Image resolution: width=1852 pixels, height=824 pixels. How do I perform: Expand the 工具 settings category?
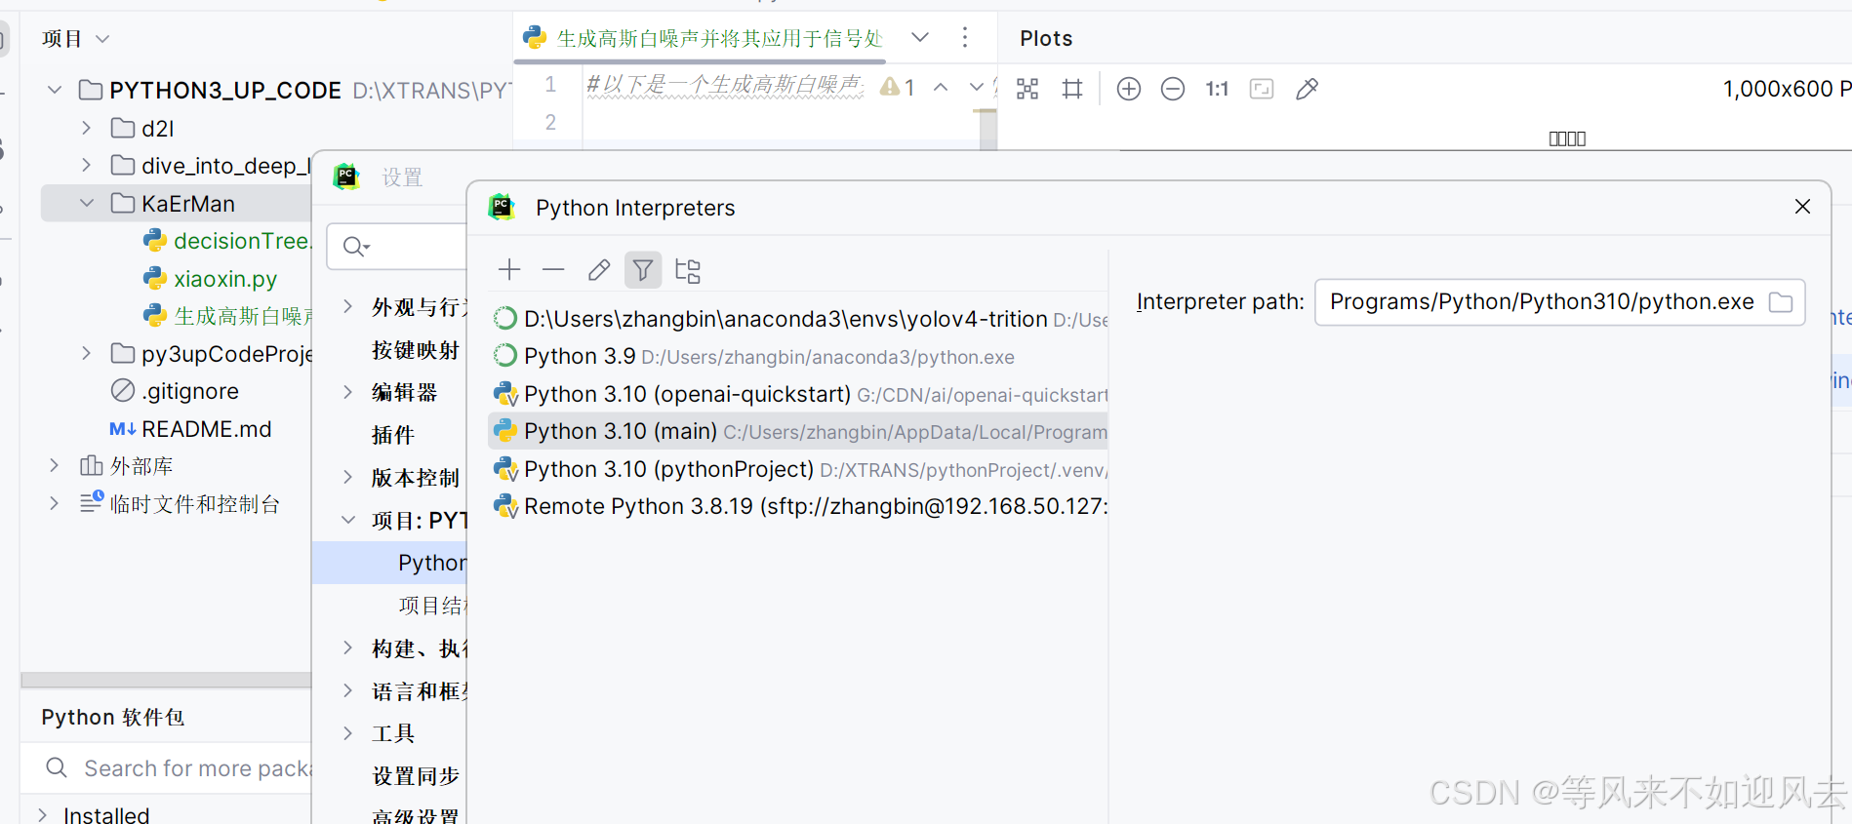pyautogui.click(x=347, y=732)
